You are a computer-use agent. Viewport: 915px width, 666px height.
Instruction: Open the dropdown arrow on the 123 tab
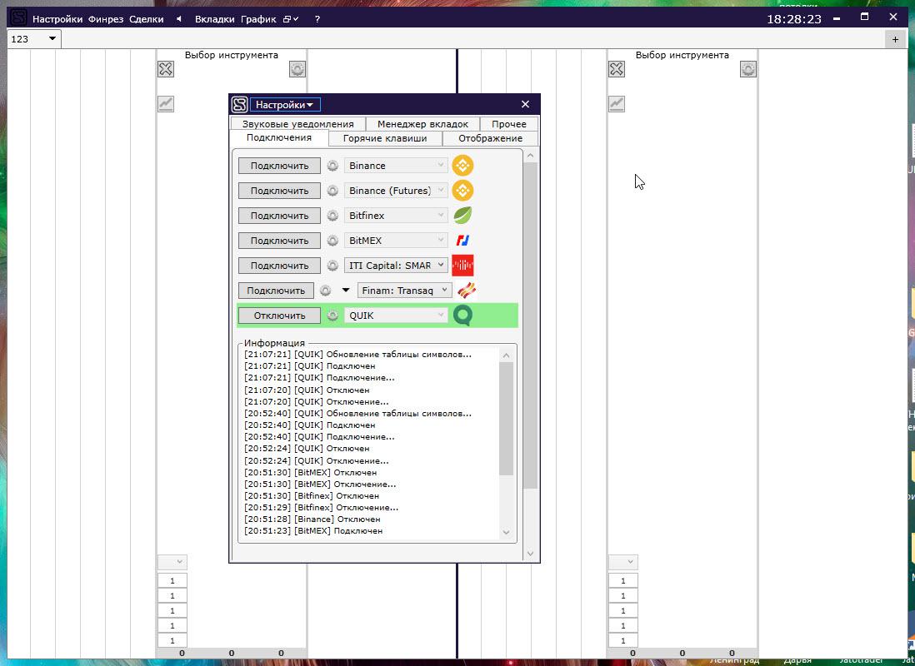(x=52, y=38)
